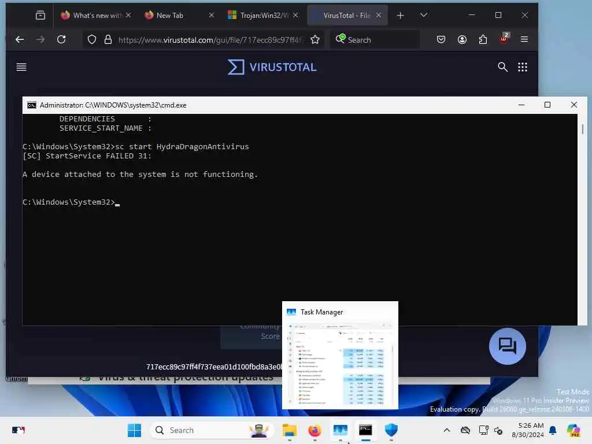The image size is (592, 444).
Task: Click the network display tray icon
Action: tap(483, 430)
